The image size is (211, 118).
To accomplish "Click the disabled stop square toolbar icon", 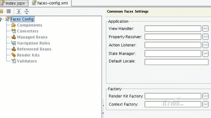I will point(9,11).
